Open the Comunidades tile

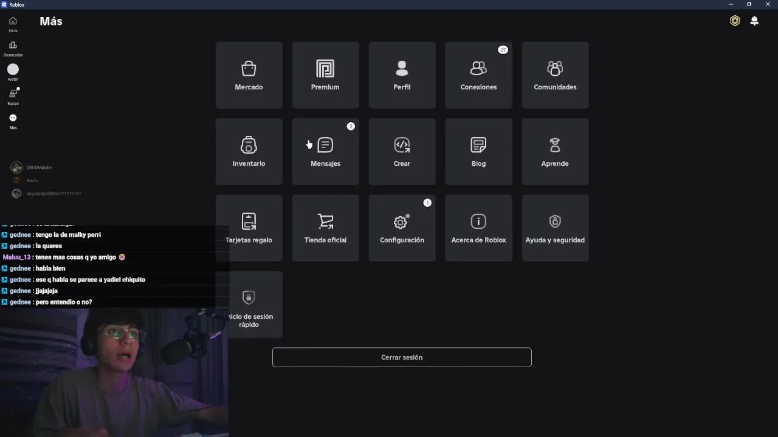click(x=555, y=75)
